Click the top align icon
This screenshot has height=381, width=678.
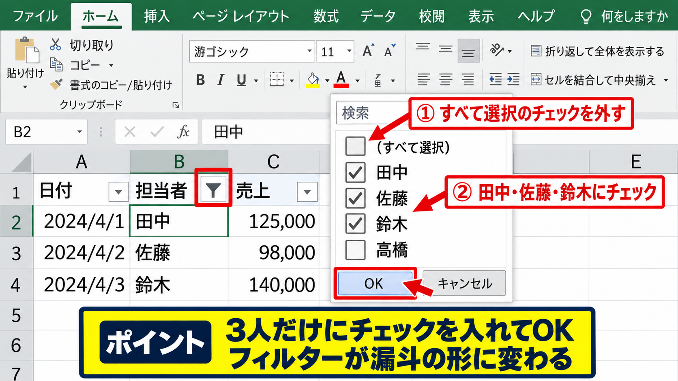(x=423, y=47)
